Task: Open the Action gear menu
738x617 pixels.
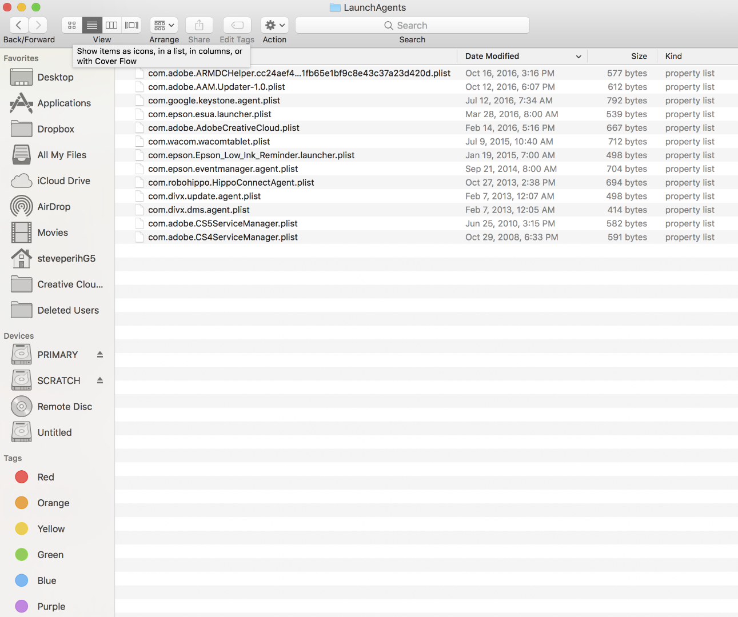Action: click(x=274, y=25)
